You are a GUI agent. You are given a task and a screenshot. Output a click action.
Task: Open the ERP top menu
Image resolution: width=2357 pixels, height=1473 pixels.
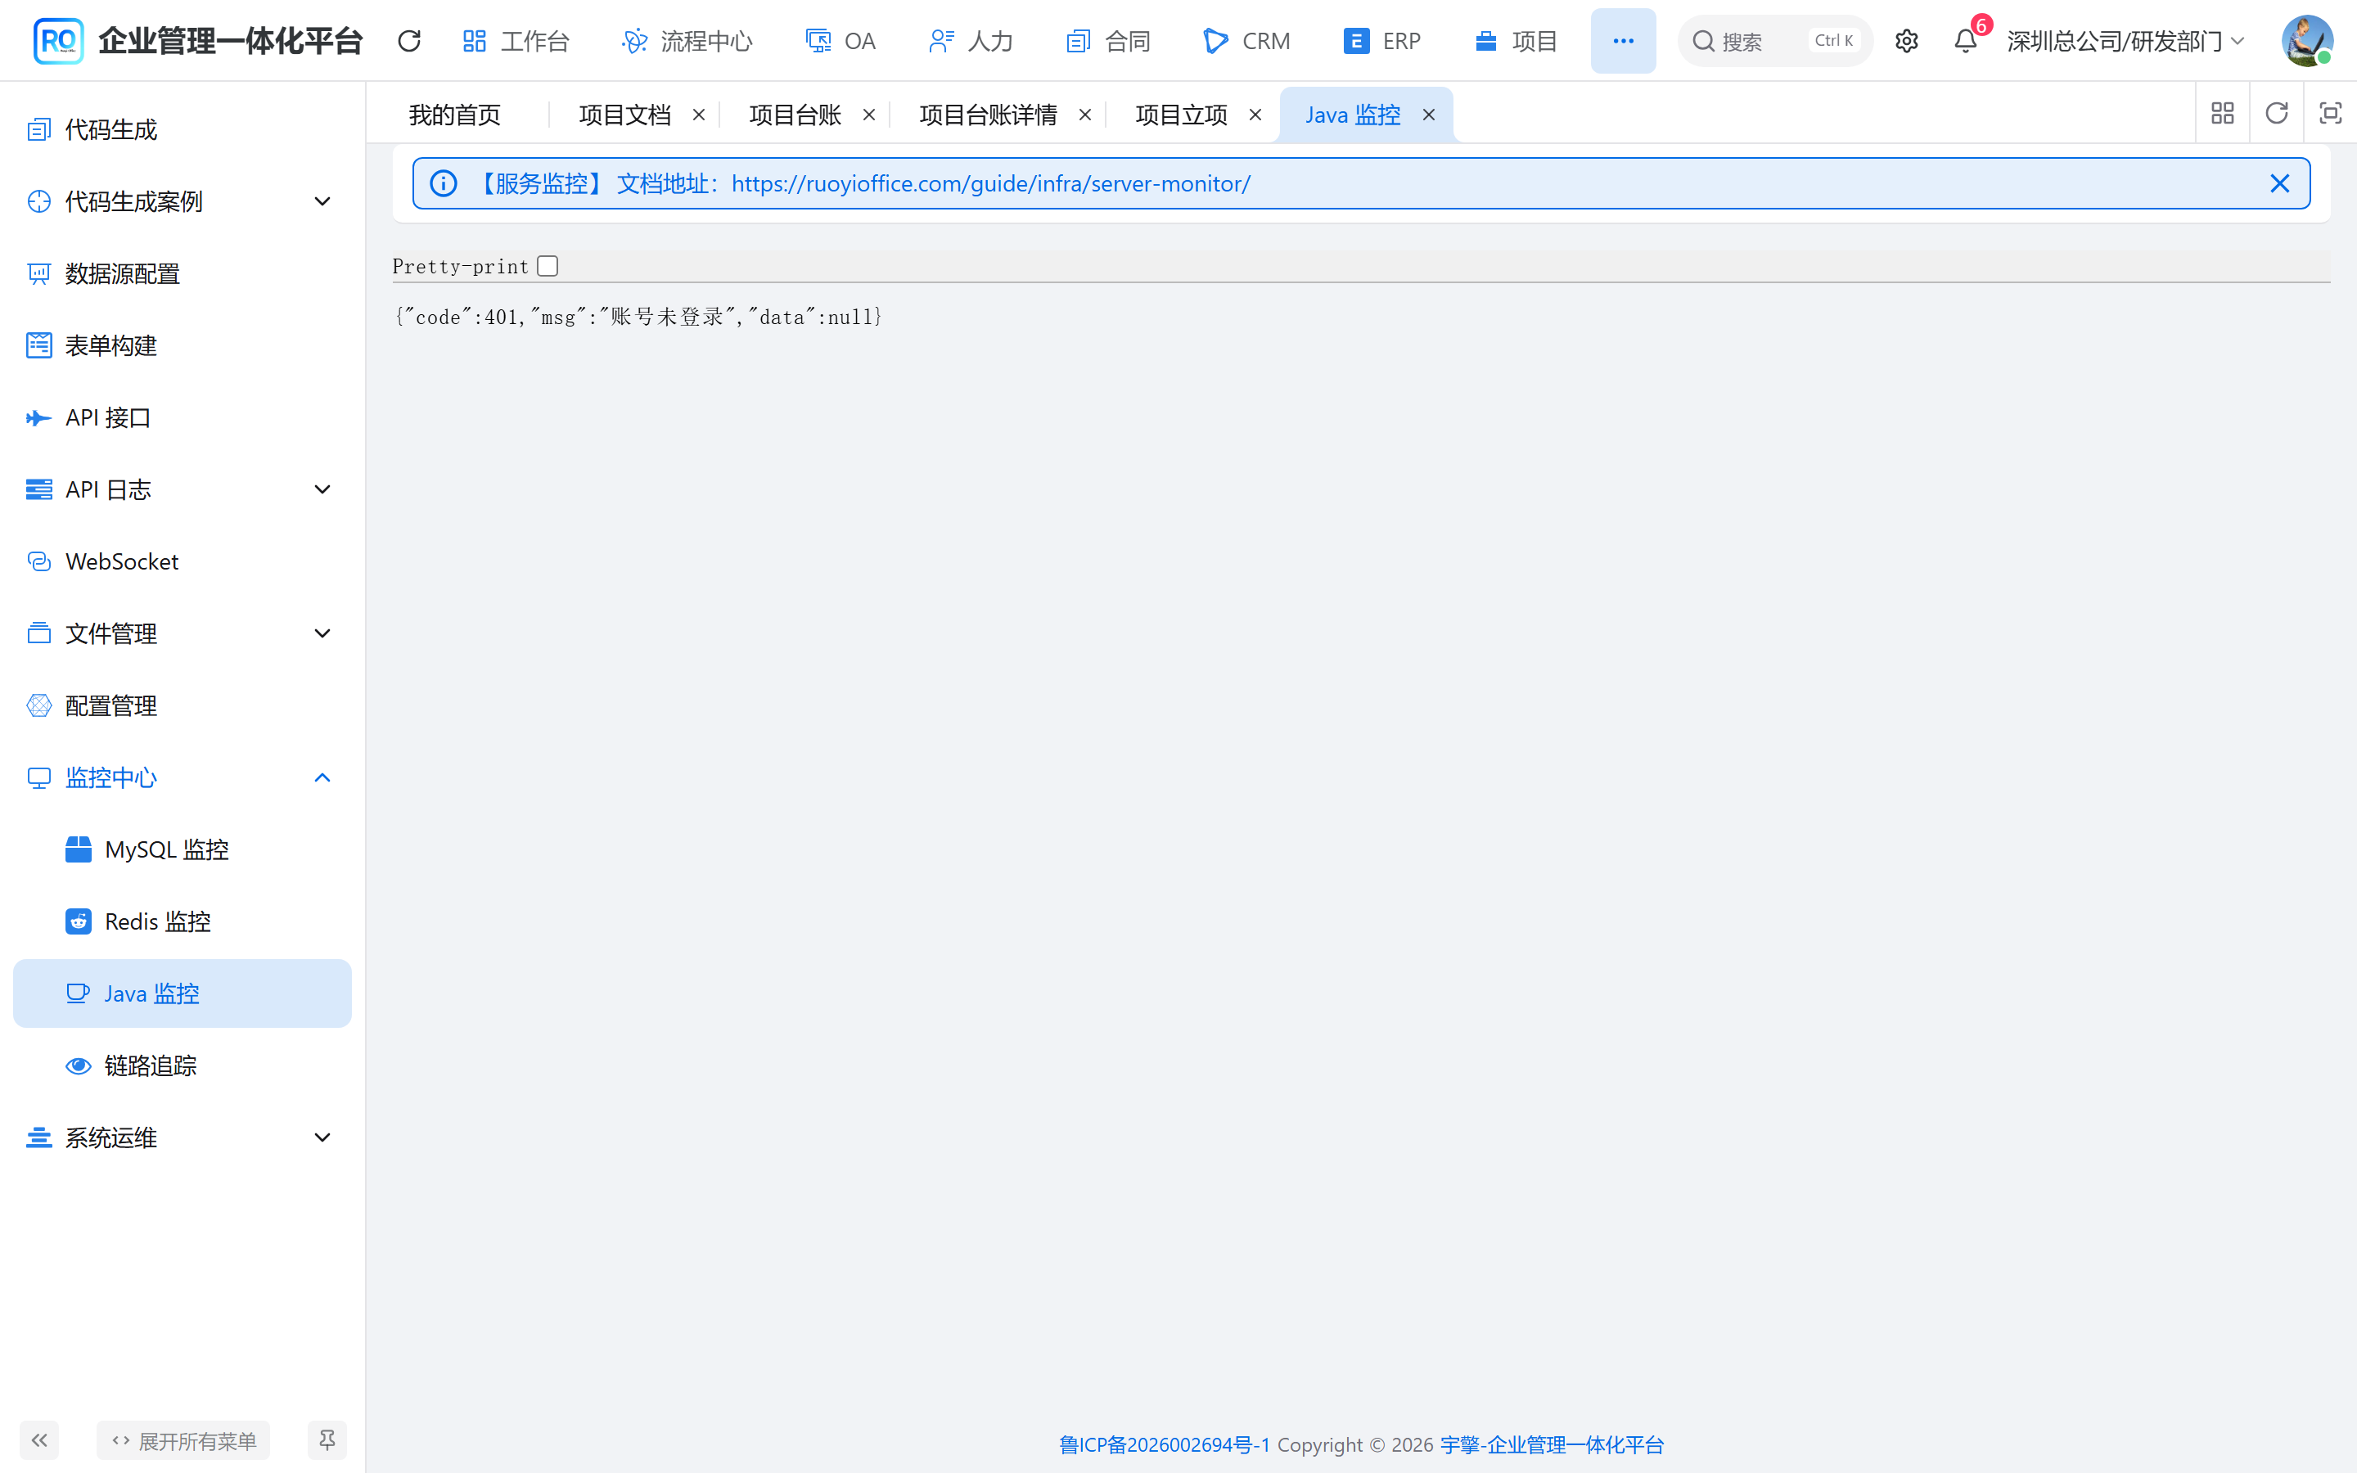click(x=1382, y=41)
